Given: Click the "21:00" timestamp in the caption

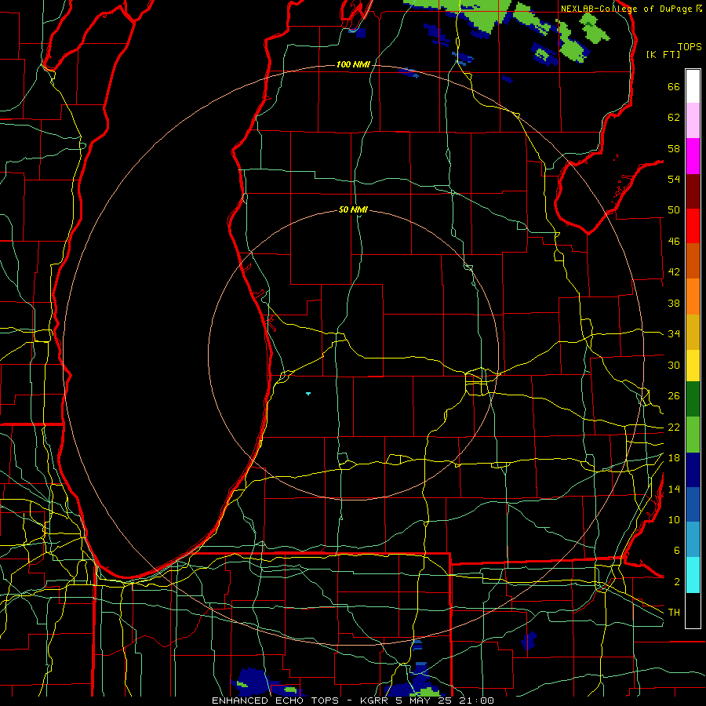Looking at the screenshot, I should [476, 701].
